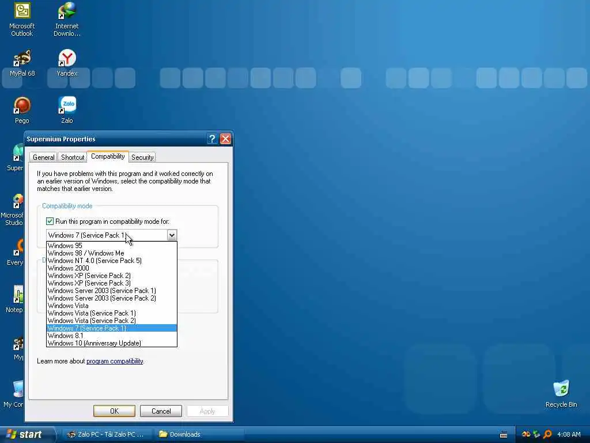Choose Windows NT 4.0 (Service Pack 5)

point(111,261)
